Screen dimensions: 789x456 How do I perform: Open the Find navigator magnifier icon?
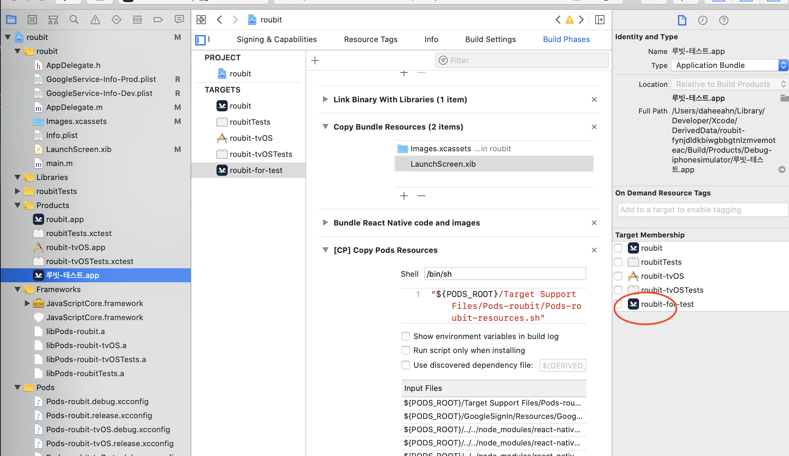(x=74, y=20)
